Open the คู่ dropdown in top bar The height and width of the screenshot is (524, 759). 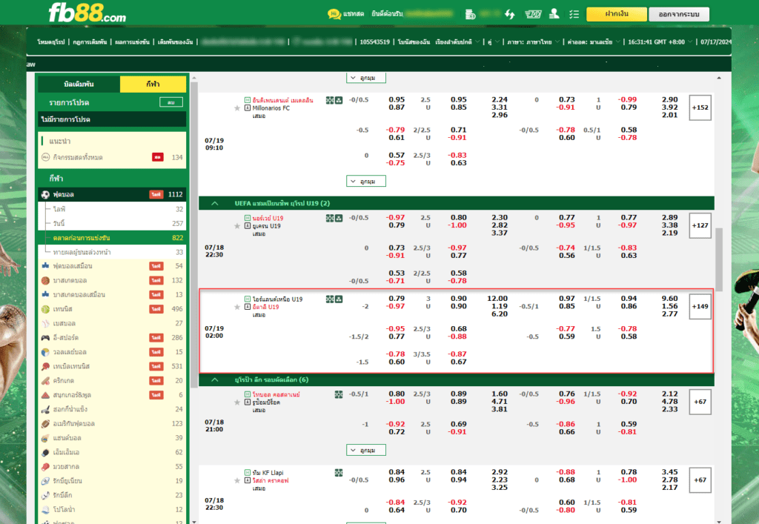pyautogui.click(x=493, y=42)
